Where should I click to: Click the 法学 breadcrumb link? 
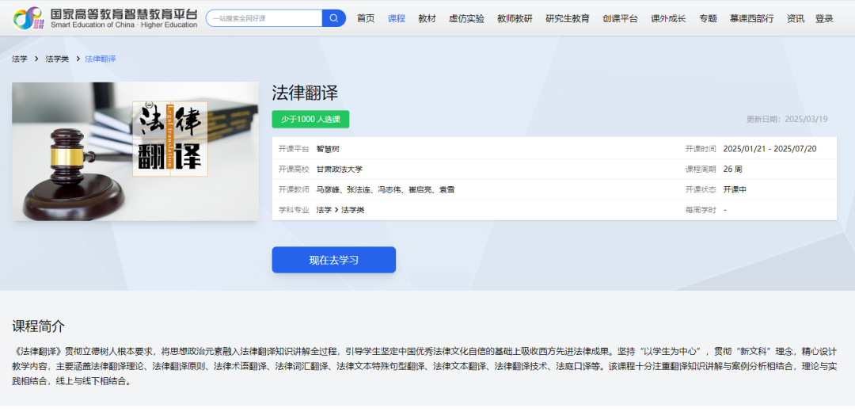pyautogui.click(x=20, y=59)
